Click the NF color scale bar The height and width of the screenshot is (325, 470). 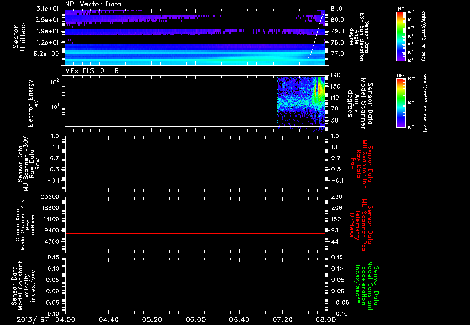[400, 36]
